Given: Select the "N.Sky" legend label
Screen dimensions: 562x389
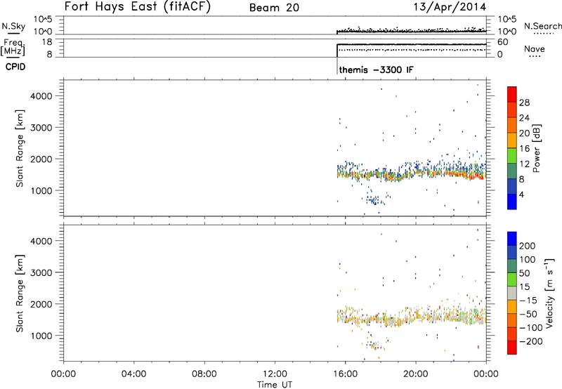Looking at the screenshot, I should tap(13, 26).
